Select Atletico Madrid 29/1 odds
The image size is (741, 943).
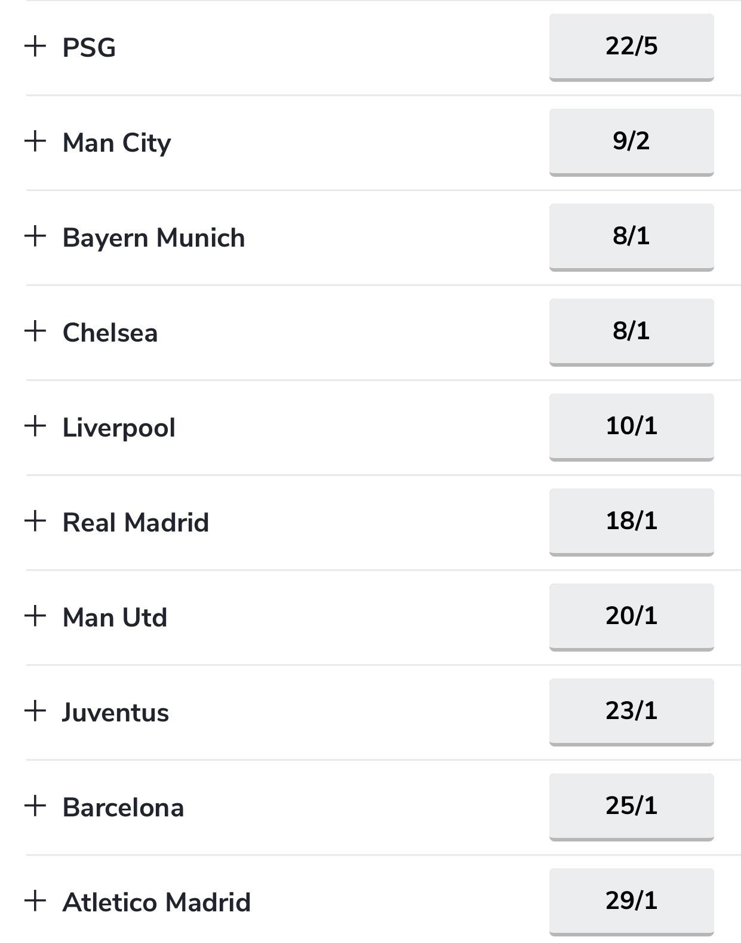click(x=631, y=901)
